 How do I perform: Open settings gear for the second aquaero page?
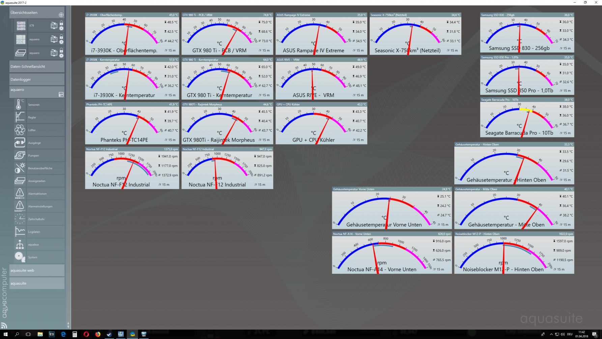(61, 56)
